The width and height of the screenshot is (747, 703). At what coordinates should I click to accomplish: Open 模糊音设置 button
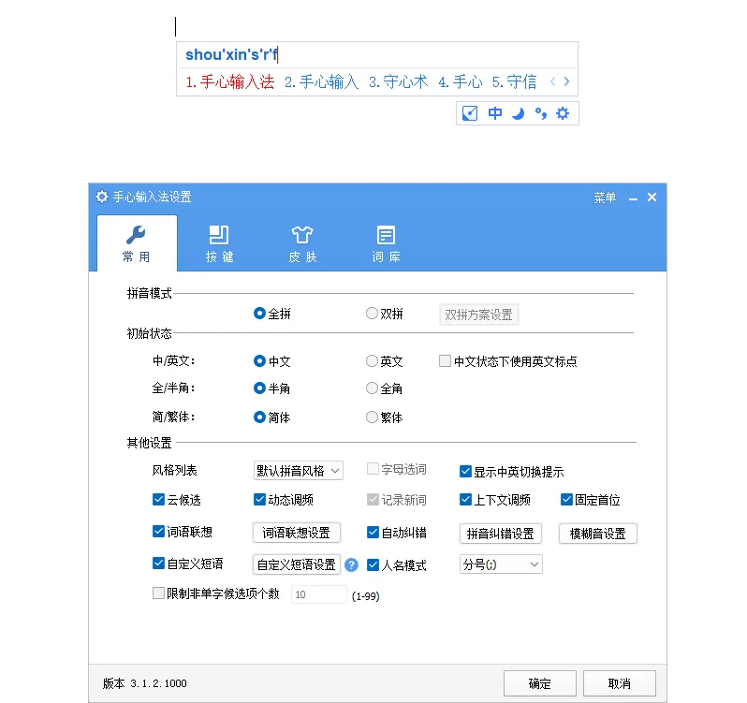tap(597, 534)
